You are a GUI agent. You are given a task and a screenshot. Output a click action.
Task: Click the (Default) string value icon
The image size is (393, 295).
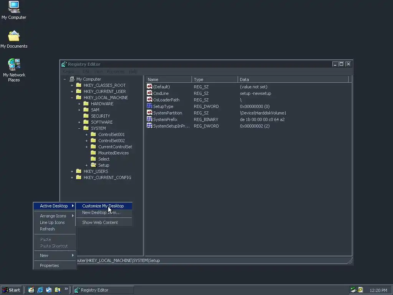point(149,86)
